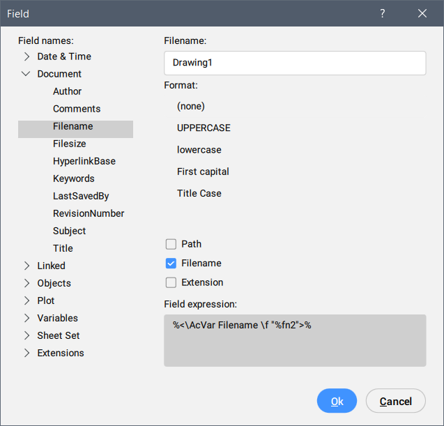
Task: Expand the Variables category
Action: [26, 318]
